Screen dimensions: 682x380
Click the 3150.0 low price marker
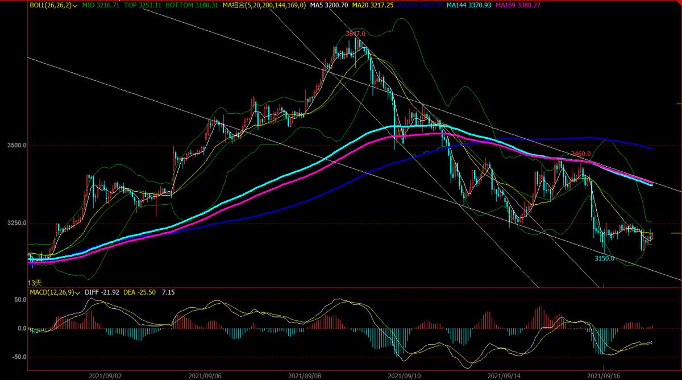click(x=605, y=258)
